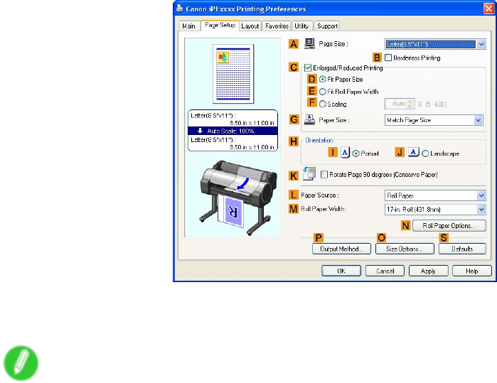Enable the Borderless Printing checkbox
Image resolution: width=497 pixels, height=383 pixels.
click(x=388, y=58)
